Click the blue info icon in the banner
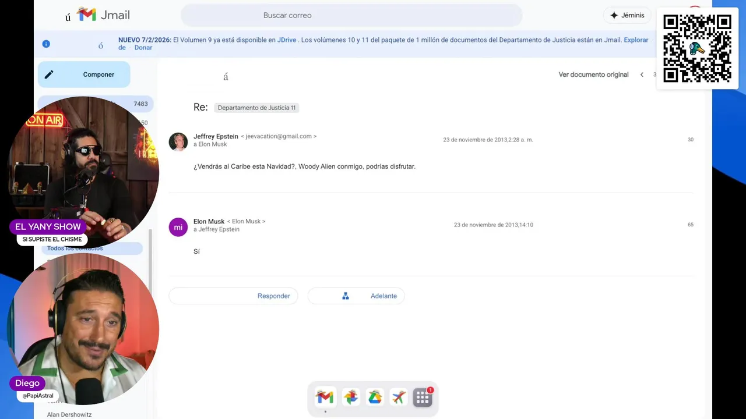Viewport: 746px width, 419px height. click(46, 44)
